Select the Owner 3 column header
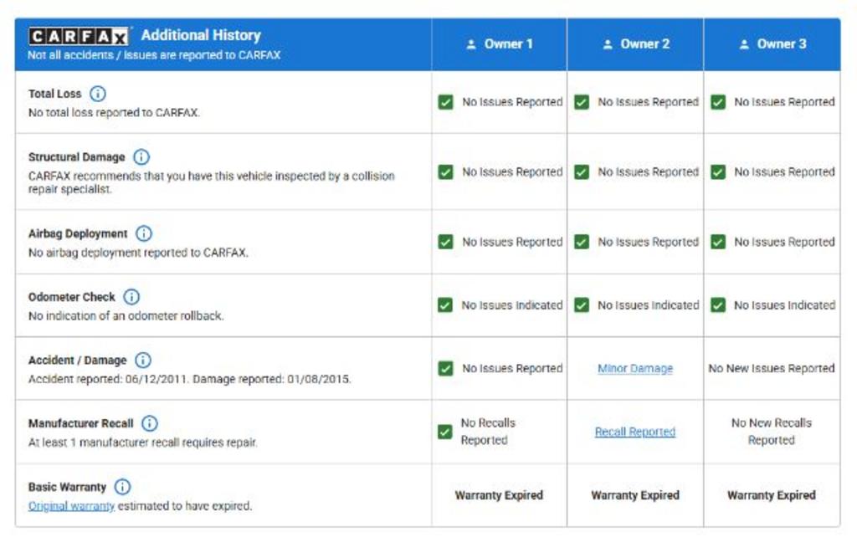 click(x=772, y=44)
